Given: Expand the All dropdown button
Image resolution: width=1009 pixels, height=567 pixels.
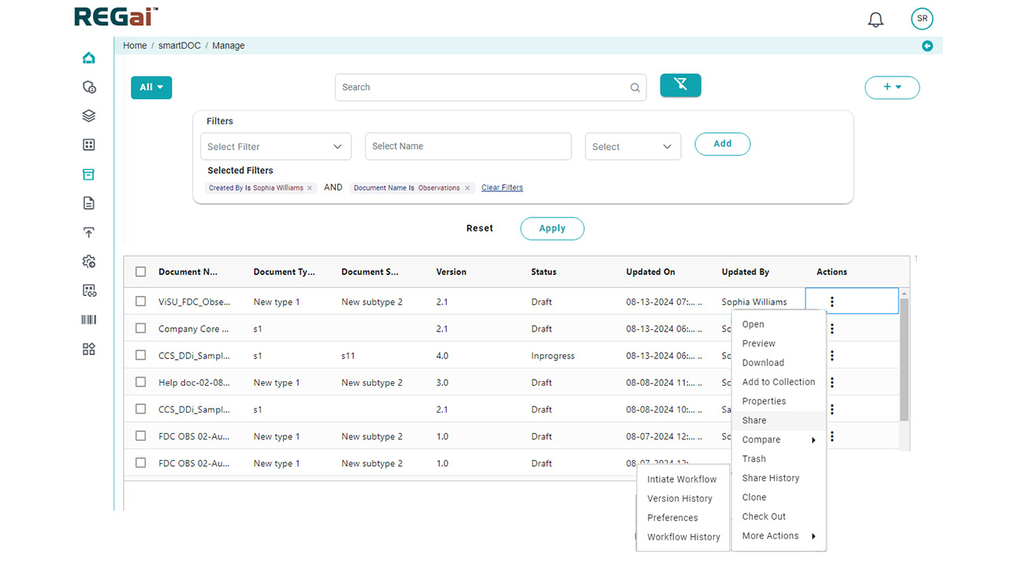Looking at the screenshot, I should pos(151,87).
